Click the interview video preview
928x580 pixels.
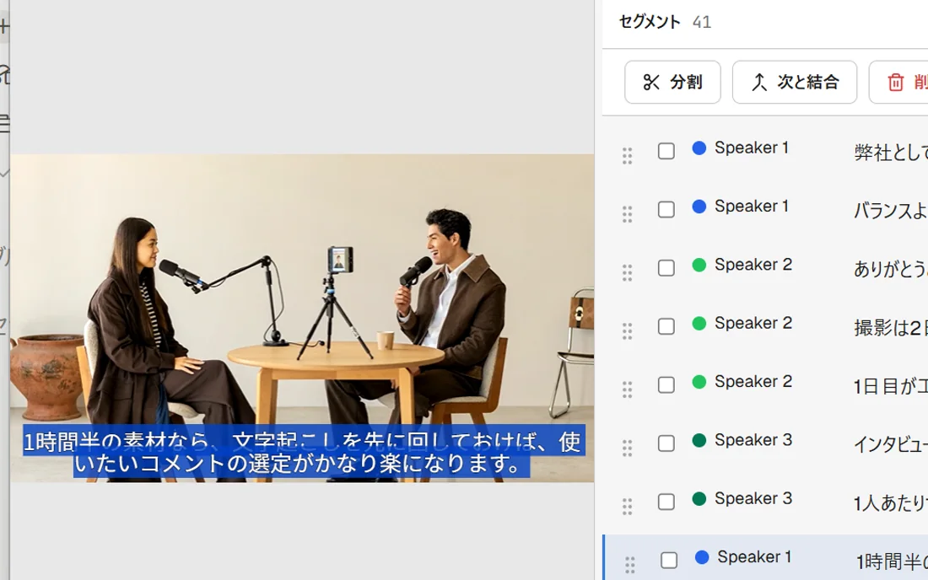pyautogui.click(x=302, y=318)
